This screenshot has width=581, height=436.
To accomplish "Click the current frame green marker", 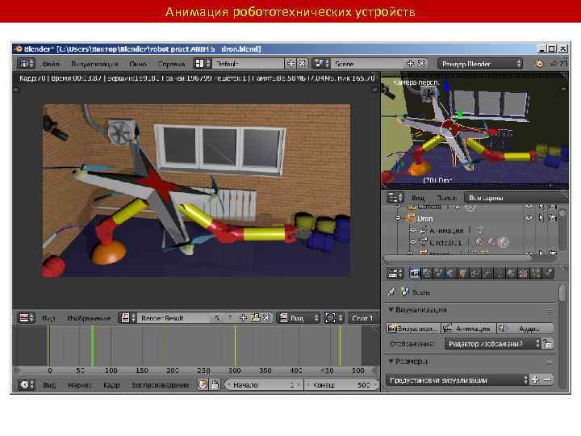I will (x=92, y=346).
